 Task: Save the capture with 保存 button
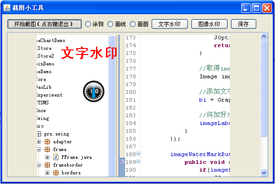click(x=243, y=24)
